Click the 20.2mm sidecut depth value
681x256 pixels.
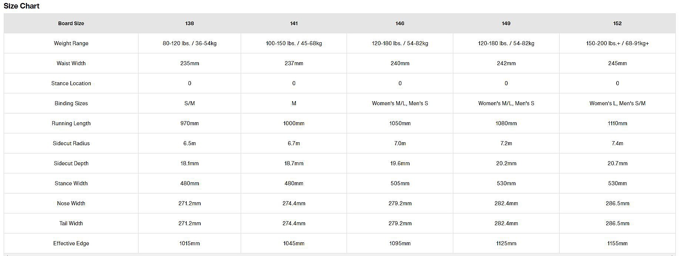tap(506, 163)
